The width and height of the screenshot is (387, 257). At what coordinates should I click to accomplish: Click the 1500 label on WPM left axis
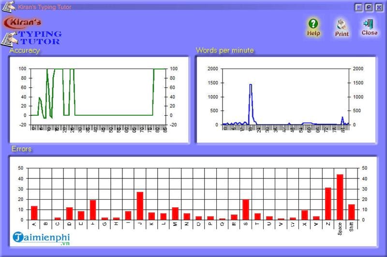[x=213, y=83]
